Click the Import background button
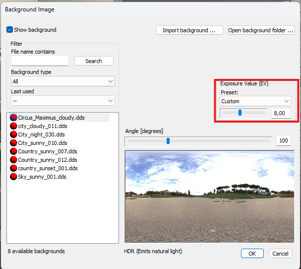This screenshot has width=301, height=269. 189,30
